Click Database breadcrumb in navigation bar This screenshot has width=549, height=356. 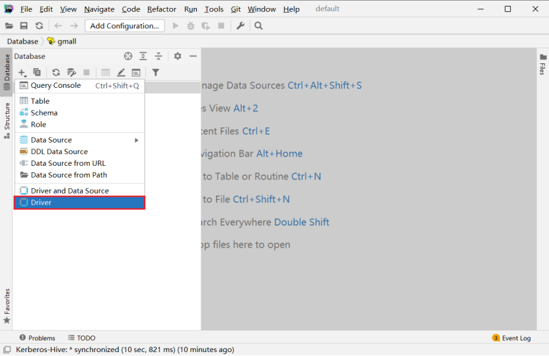tap(22, 42)
